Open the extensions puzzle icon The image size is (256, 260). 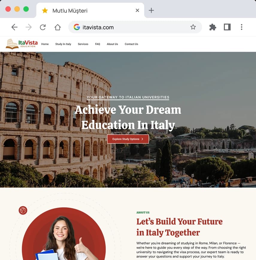[x=213, y=27]
